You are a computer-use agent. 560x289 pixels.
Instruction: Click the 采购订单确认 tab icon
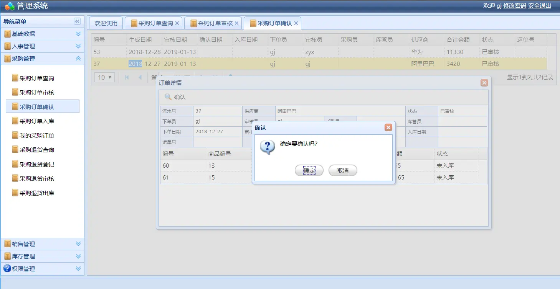(253, 23)
